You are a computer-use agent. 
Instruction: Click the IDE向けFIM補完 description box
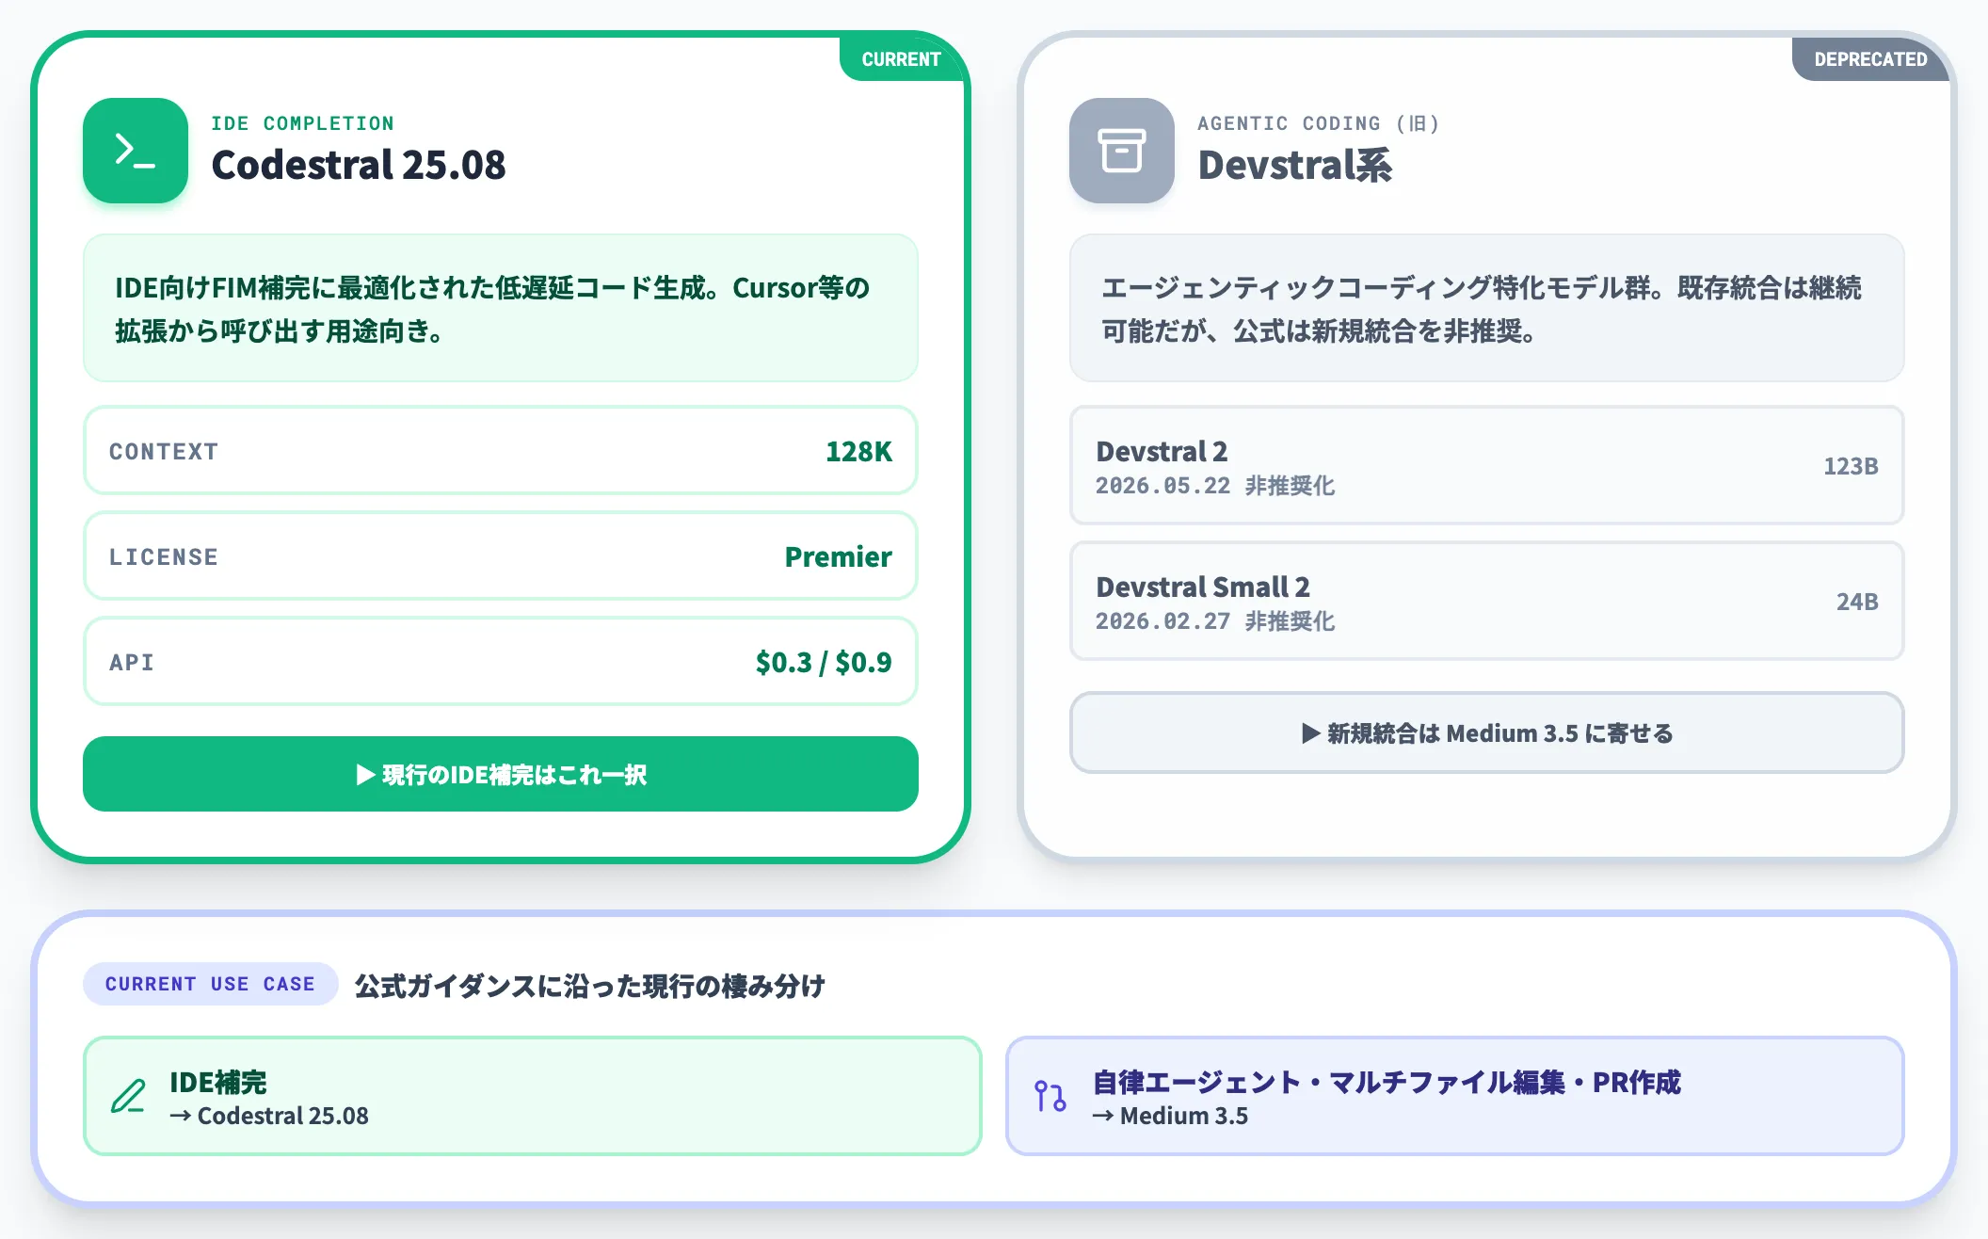tap(501, 308)
